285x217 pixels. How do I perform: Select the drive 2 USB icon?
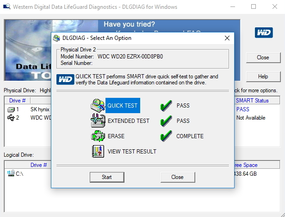[x=11, y=118]
